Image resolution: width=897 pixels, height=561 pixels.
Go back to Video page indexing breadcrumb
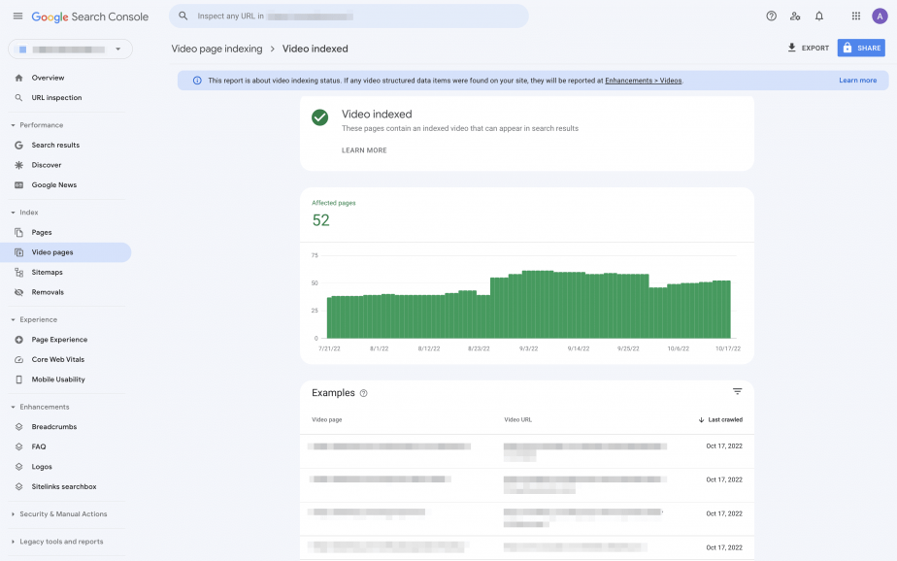[216, 49]
